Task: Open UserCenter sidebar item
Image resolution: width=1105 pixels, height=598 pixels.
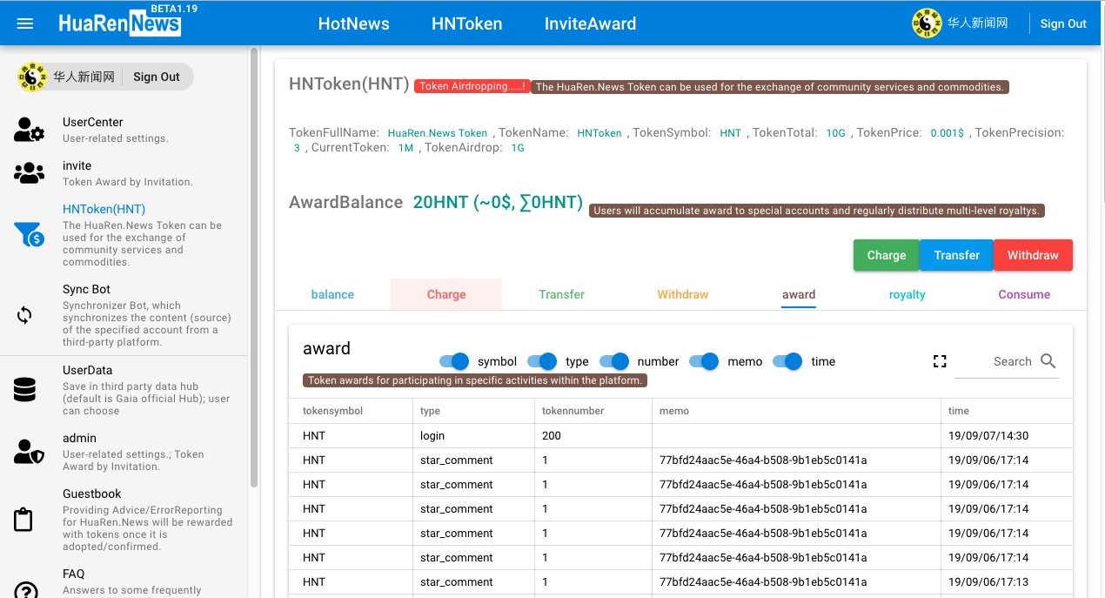Action: (124, 130)
